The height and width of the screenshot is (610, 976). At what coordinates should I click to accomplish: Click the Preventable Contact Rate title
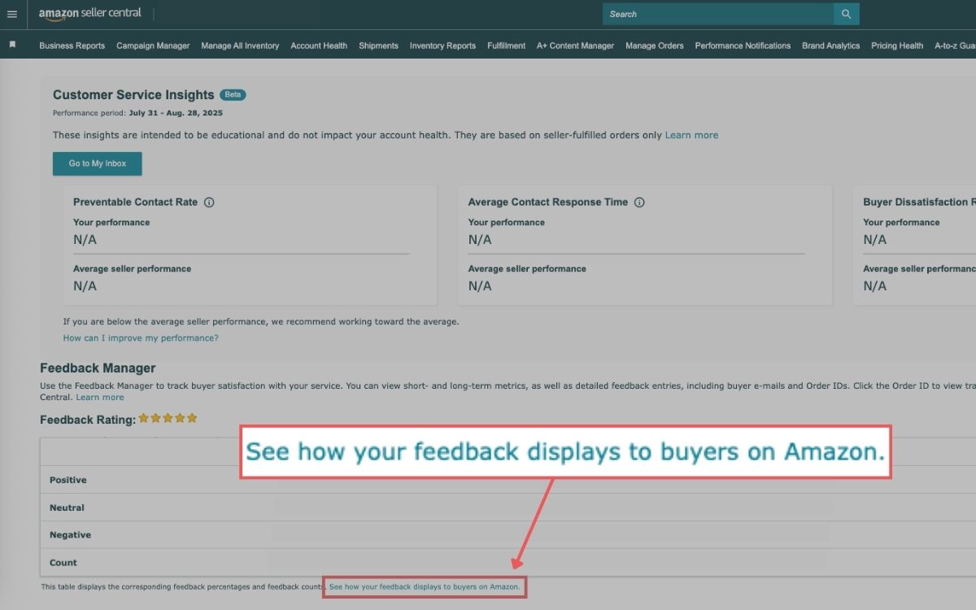pyautogui.click(x=135, y=202)
